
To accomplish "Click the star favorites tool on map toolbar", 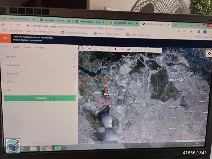I will (116, 49).
